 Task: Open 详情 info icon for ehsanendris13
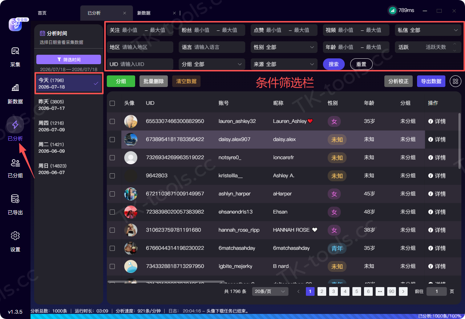click(431, 212)
